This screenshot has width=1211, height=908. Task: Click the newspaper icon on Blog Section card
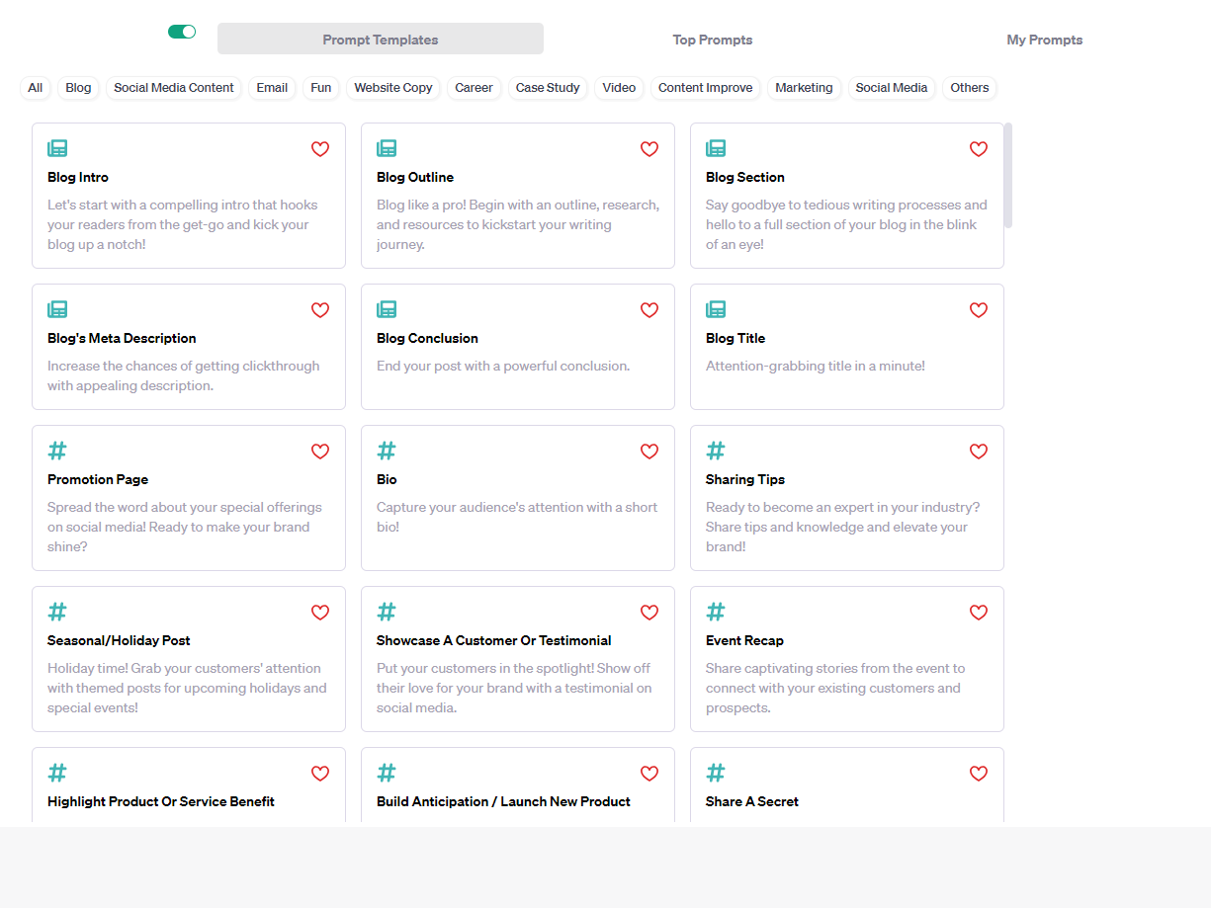715,146
